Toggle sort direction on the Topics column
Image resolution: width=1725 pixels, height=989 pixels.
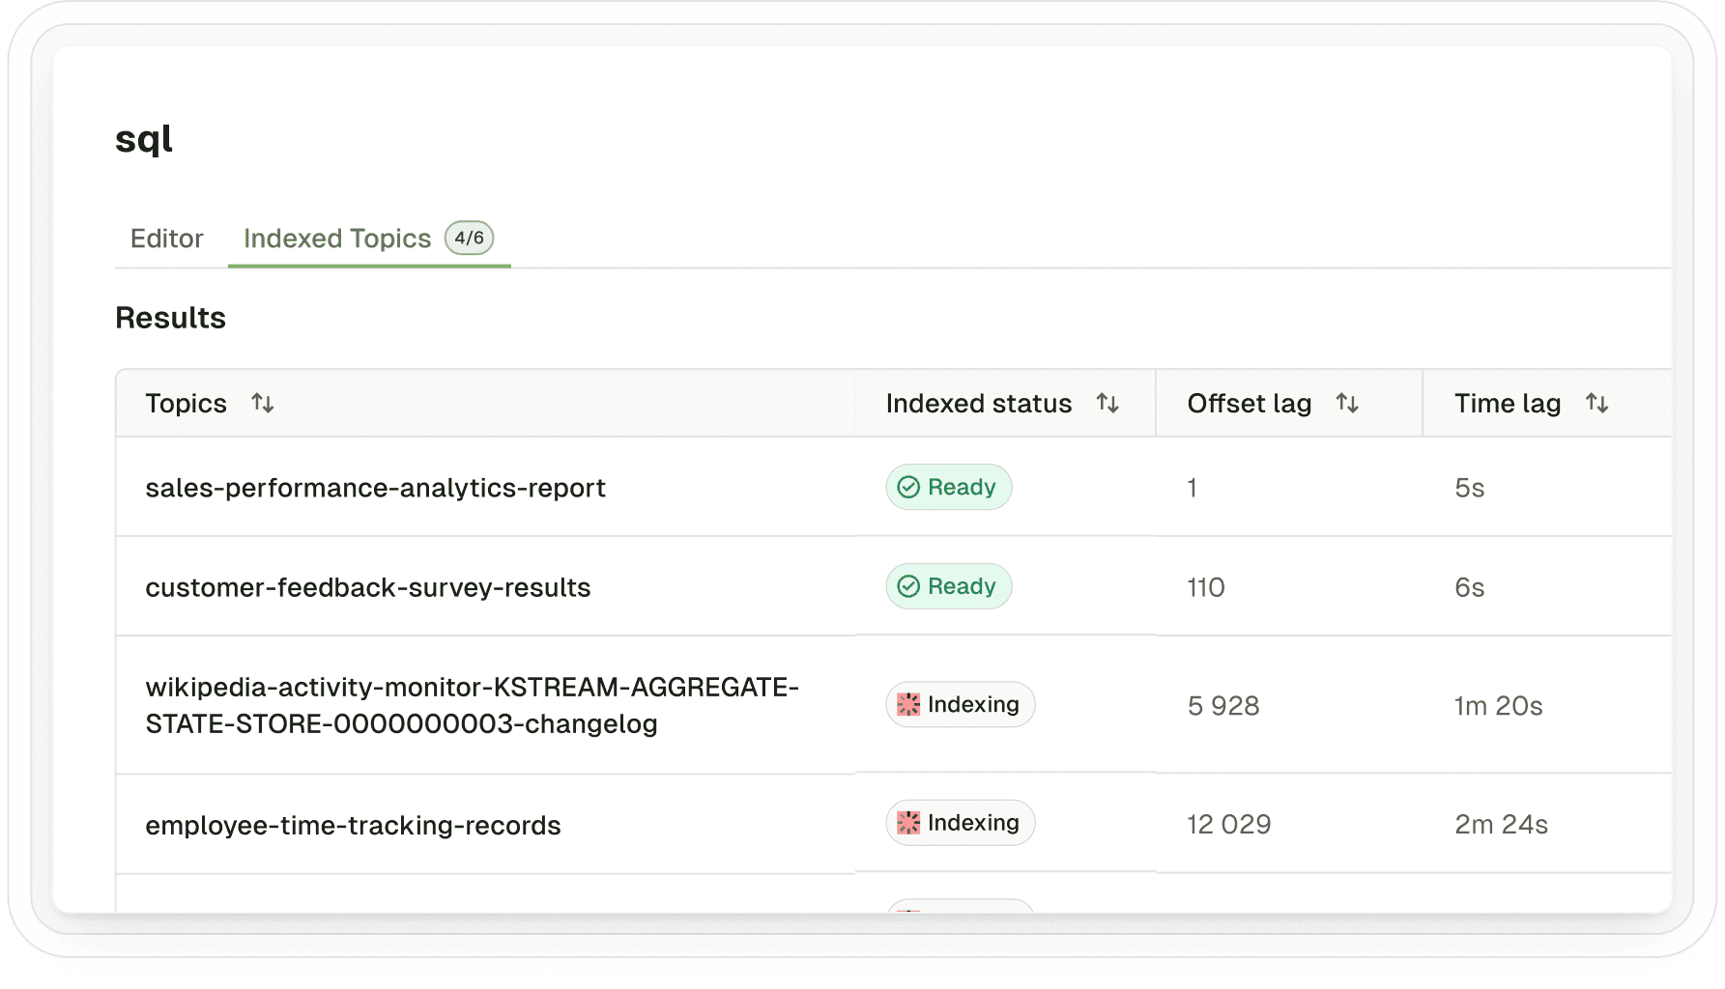(262, 404)
